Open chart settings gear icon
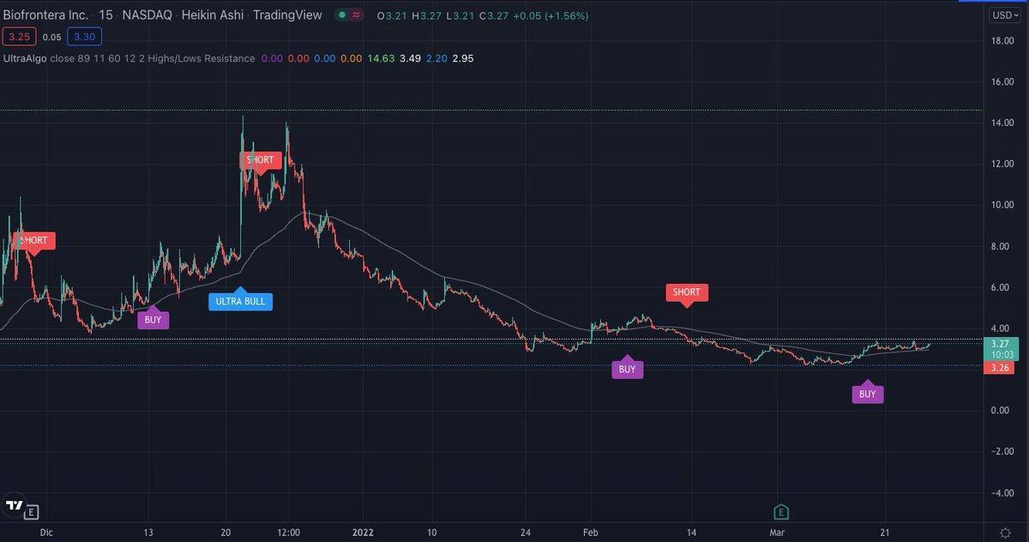This screenshot has height=542, width=1029. pyautogui.click(x=1004, y=532)
